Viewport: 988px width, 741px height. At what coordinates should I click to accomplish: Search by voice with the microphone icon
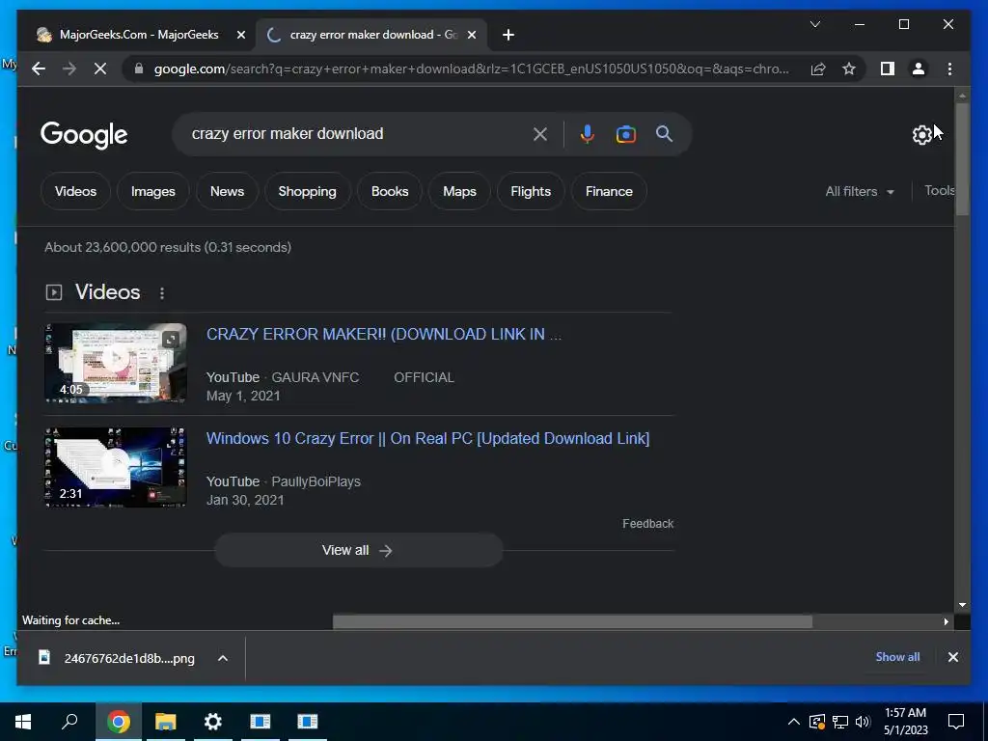[x=587, y=133]
